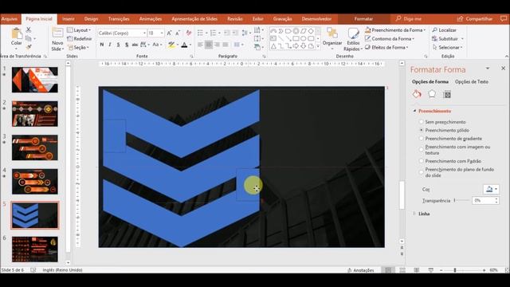Viewport: 510px width, 287px height.
Task: Center-align the paragraph text
Action: point(209,45)
